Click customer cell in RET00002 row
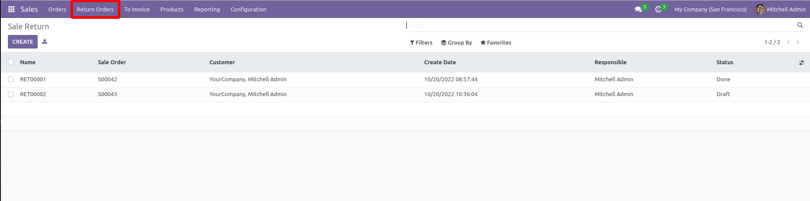 pos(248,94)
